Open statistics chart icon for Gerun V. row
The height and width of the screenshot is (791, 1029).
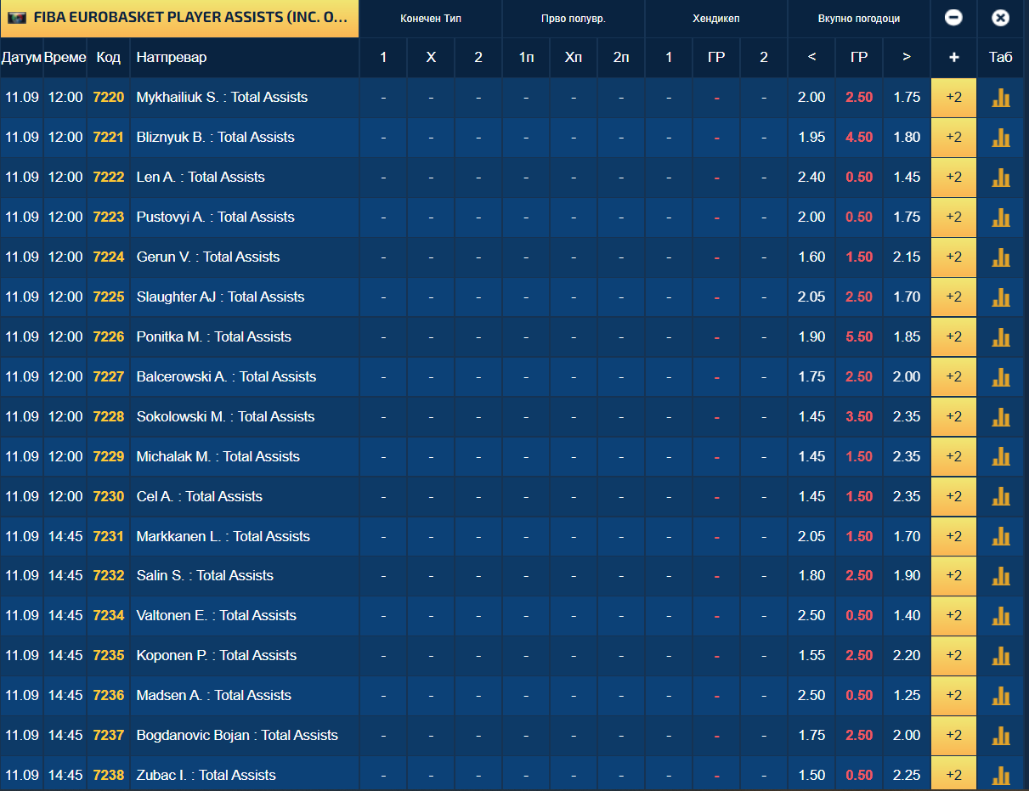coord(1001,257)
